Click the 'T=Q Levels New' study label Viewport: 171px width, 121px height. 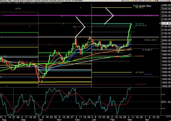pos(142,6)
